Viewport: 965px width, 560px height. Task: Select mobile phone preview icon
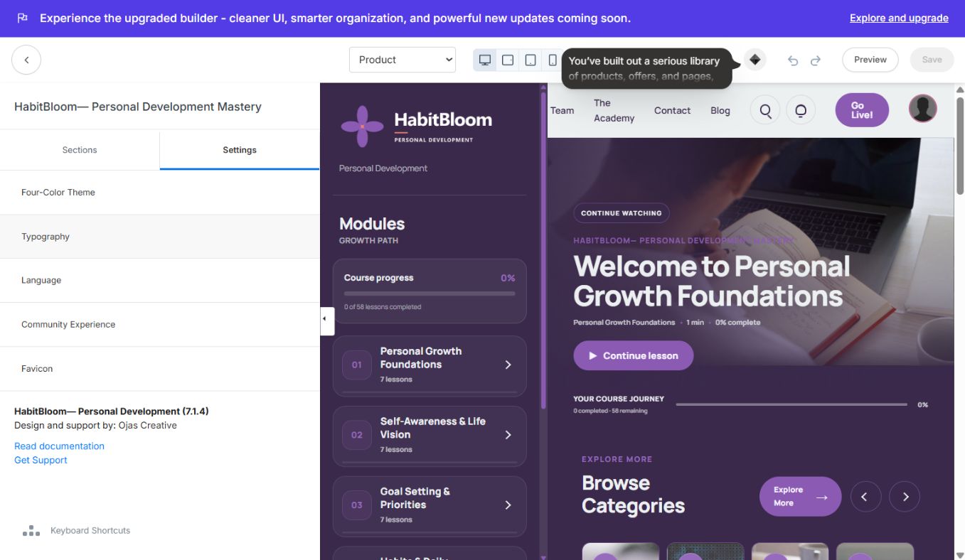click(553, 60)
